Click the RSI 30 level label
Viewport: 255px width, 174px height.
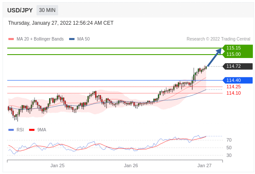(x=229, y=155)
